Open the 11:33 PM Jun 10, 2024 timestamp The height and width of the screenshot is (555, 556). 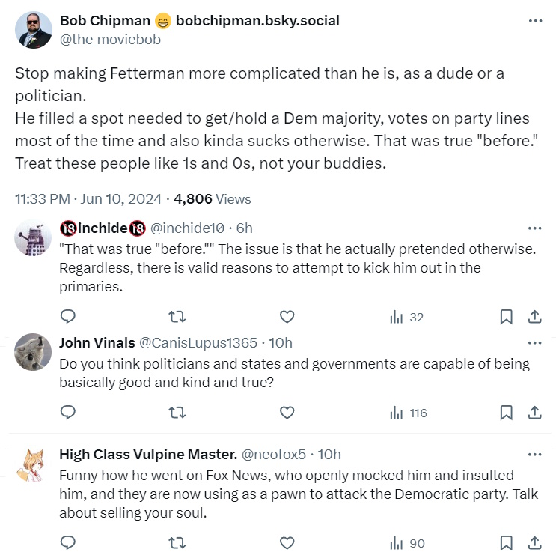pos(88,199)
